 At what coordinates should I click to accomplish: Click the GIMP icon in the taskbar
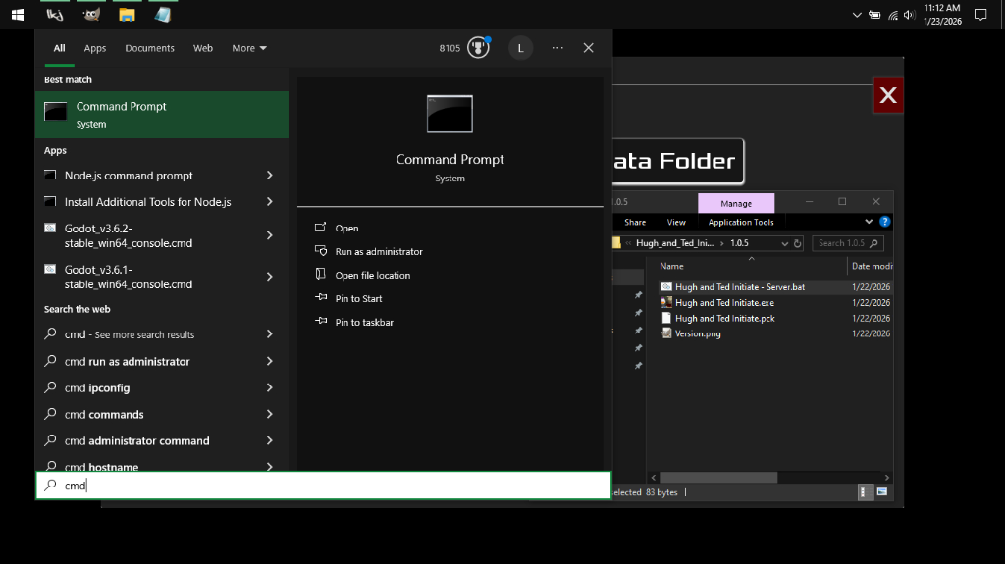tap(90, 15)
